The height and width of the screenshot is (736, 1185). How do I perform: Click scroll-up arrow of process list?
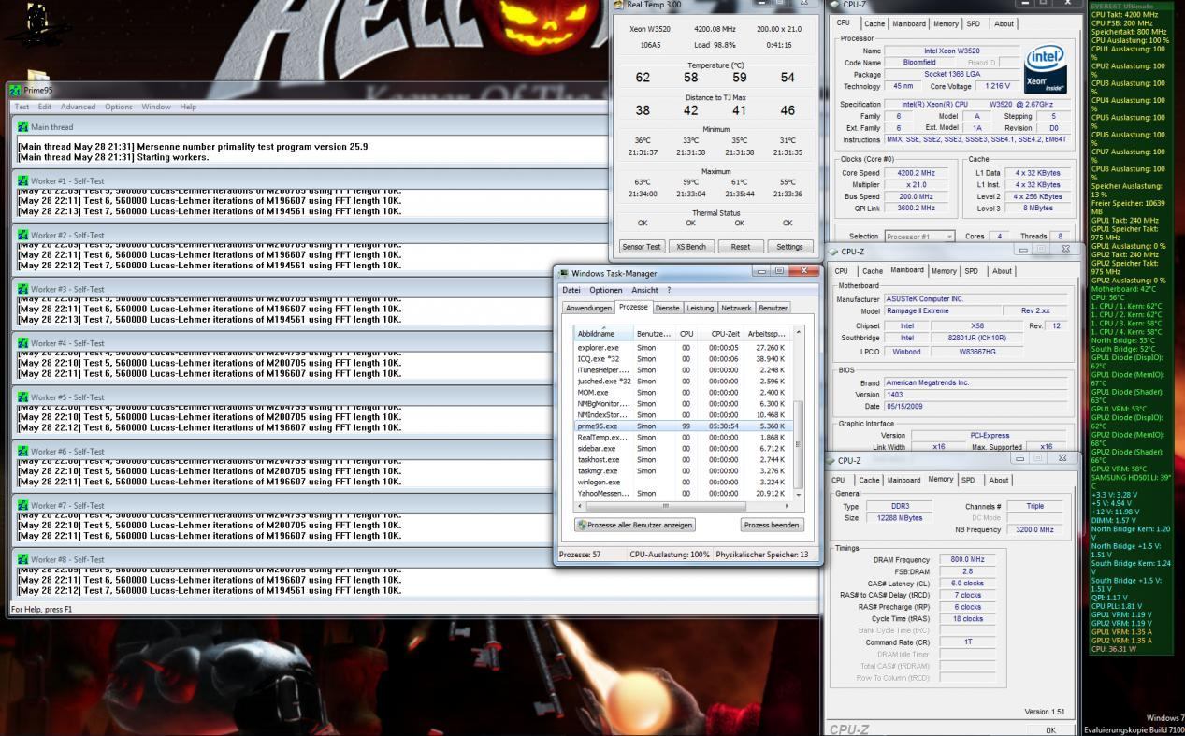pos(798,331)
